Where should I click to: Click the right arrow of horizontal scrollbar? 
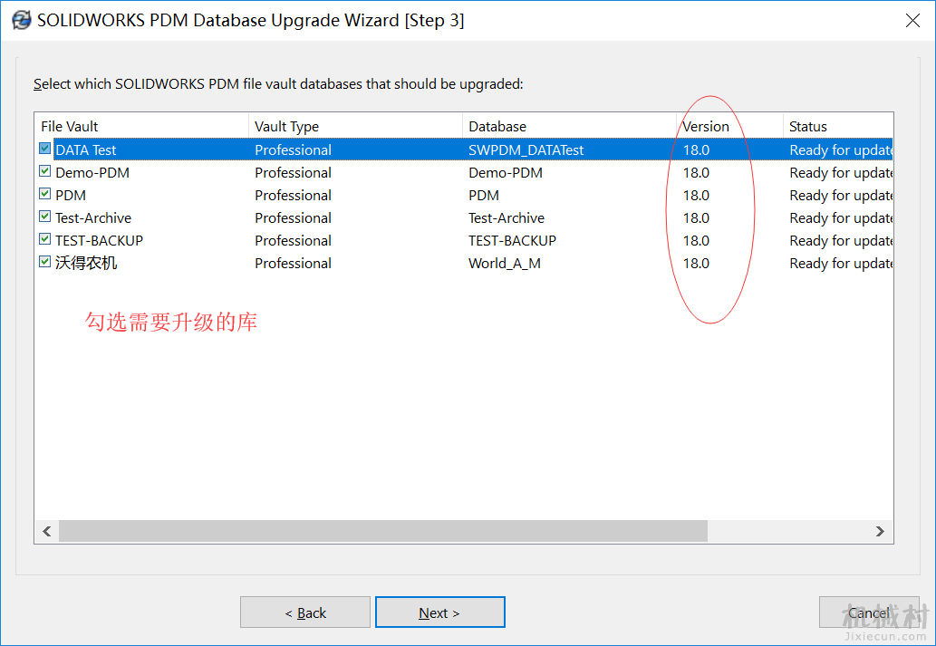880,531
